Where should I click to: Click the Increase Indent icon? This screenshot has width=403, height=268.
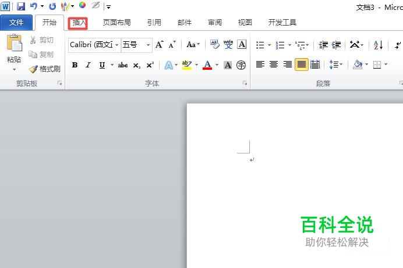(x=336, y=45)
